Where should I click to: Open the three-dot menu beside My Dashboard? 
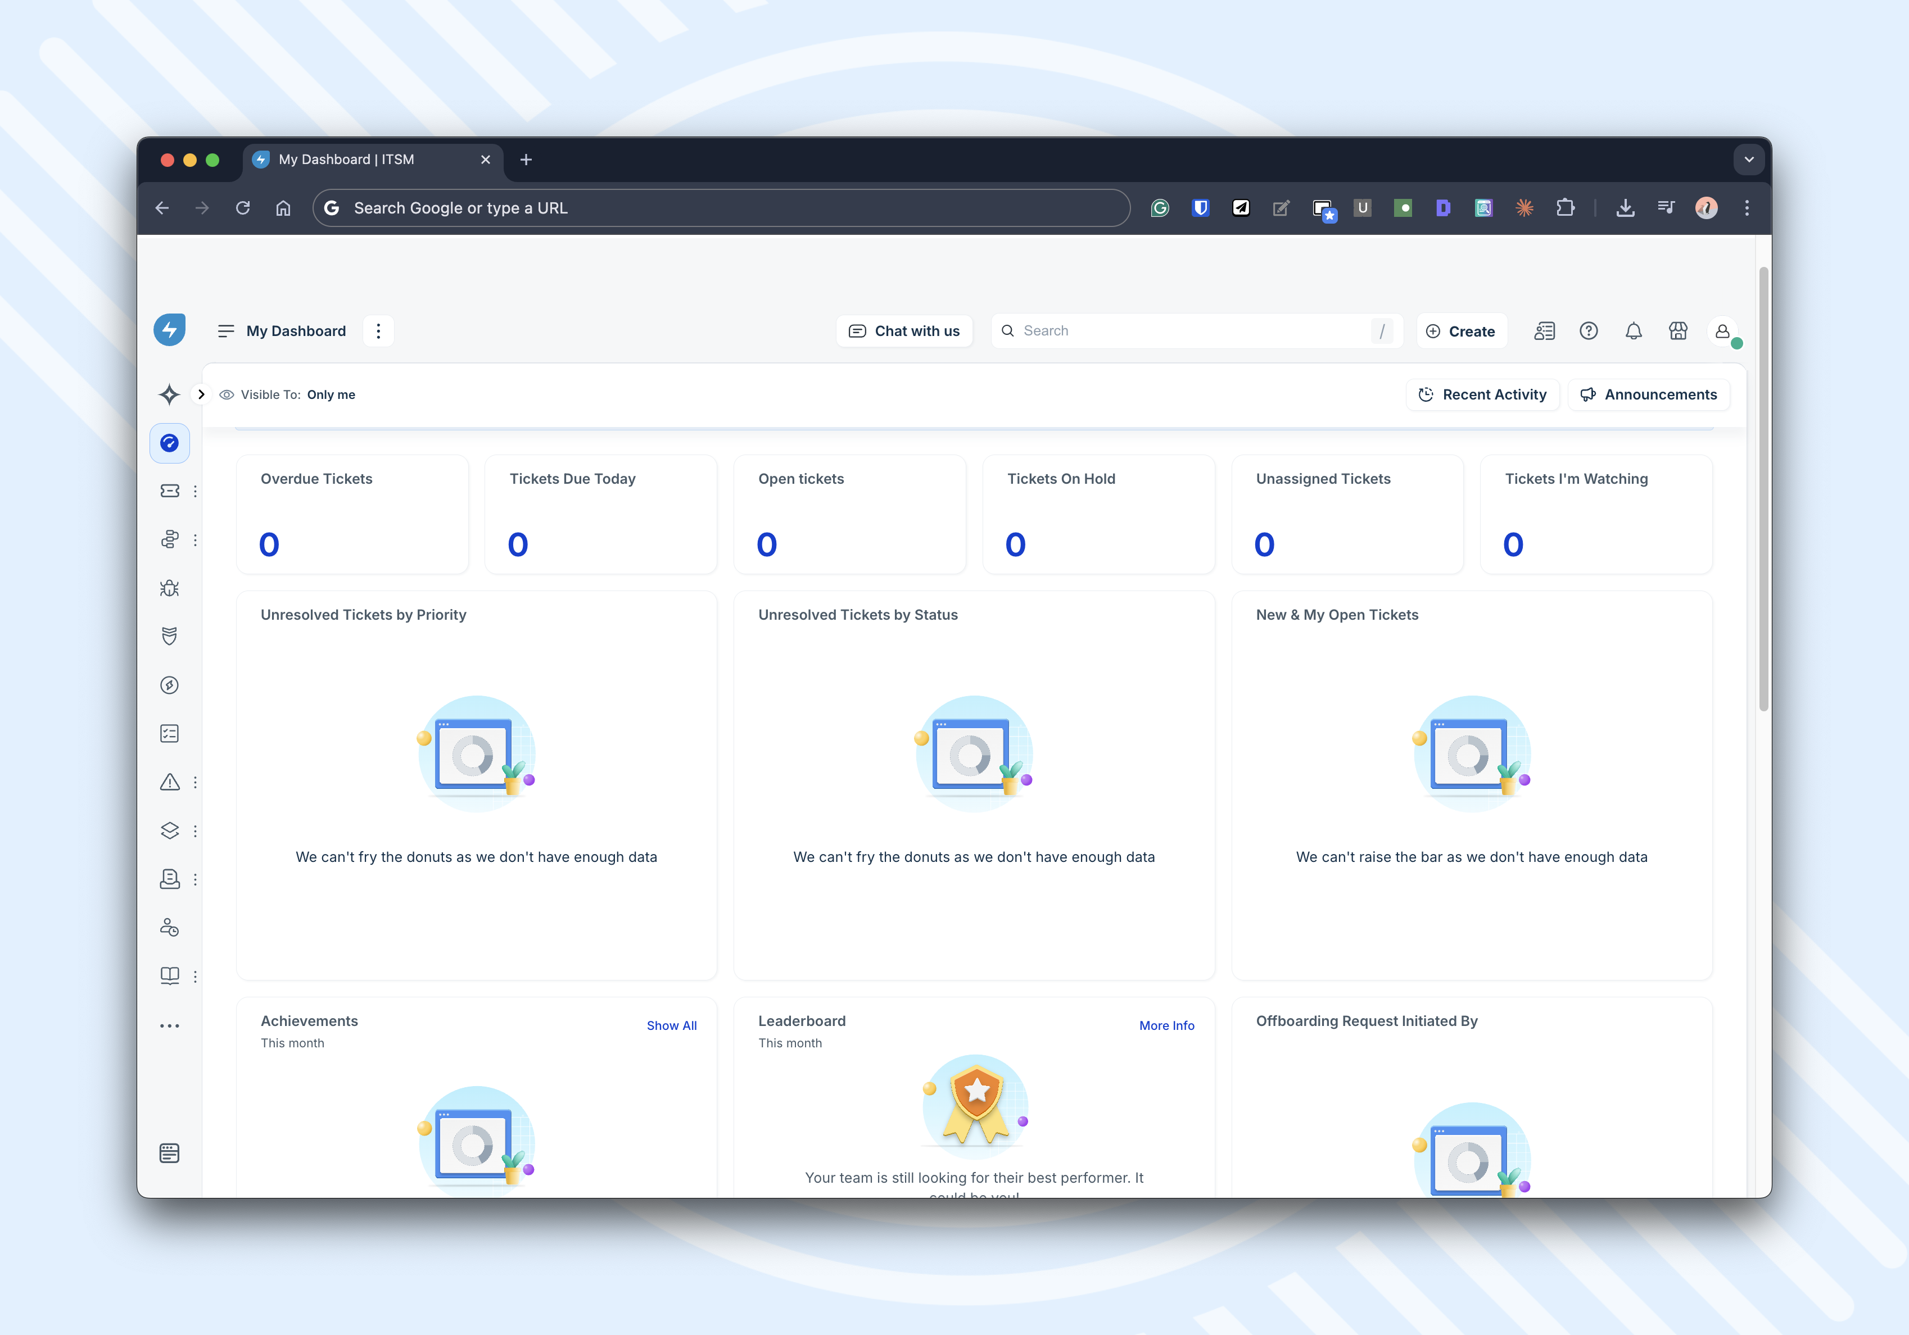click(x=379, y=331)
